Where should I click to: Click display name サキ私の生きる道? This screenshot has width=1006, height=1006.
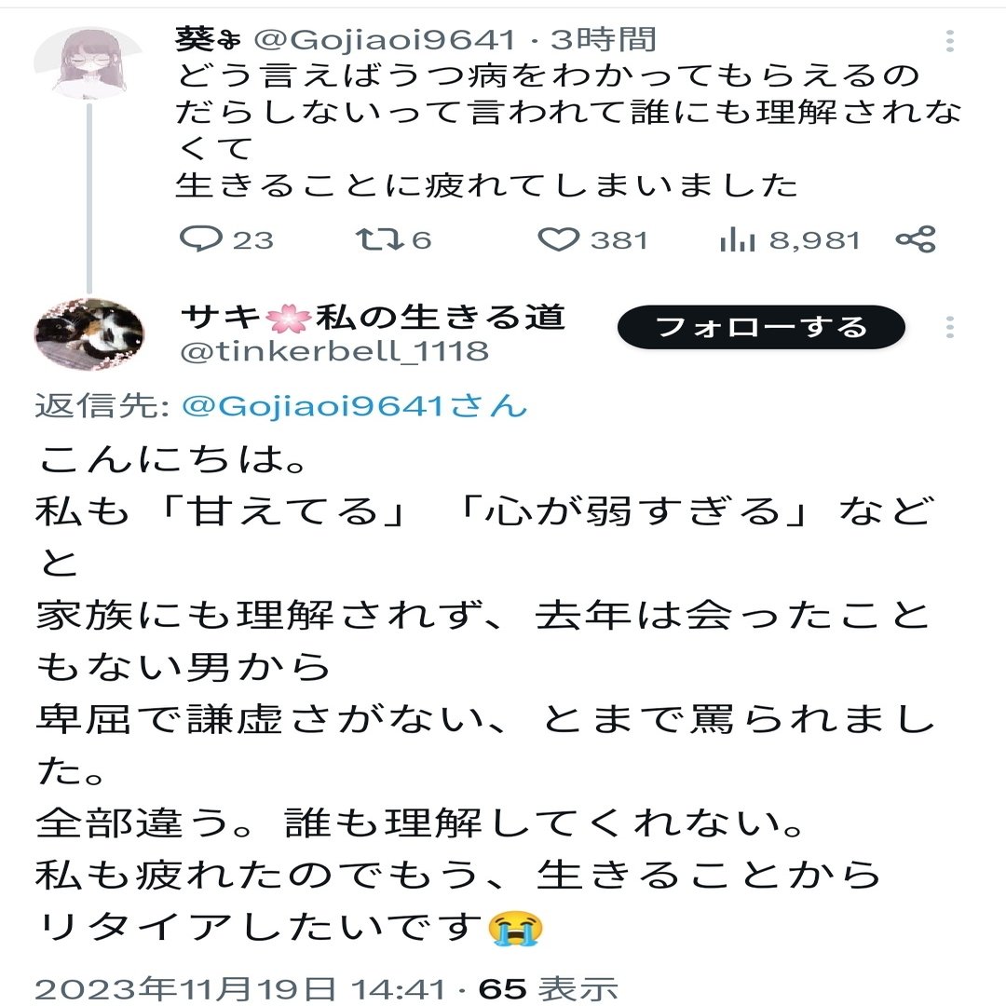pyautogui.click(x=373, y=317)
